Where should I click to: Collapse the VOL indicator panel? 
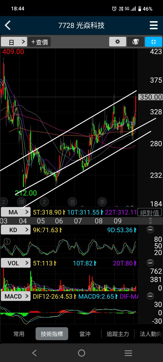click(150, 263)
